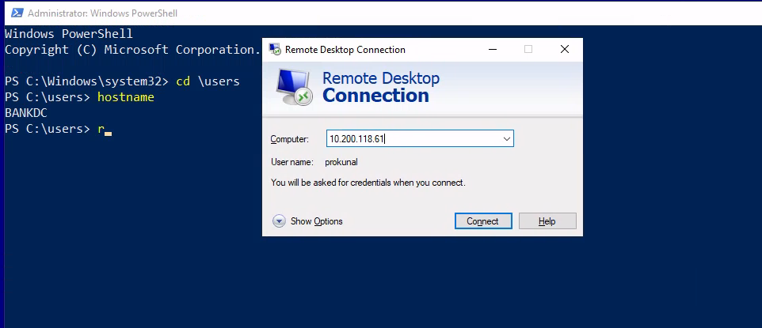Click the Remote Desktop Connection title text
The width and height of the screenshot is (762, 328).
345,50
